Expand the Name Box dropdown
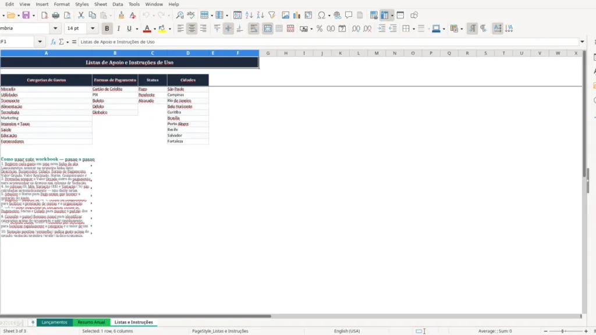 click(x=40, y=42)
